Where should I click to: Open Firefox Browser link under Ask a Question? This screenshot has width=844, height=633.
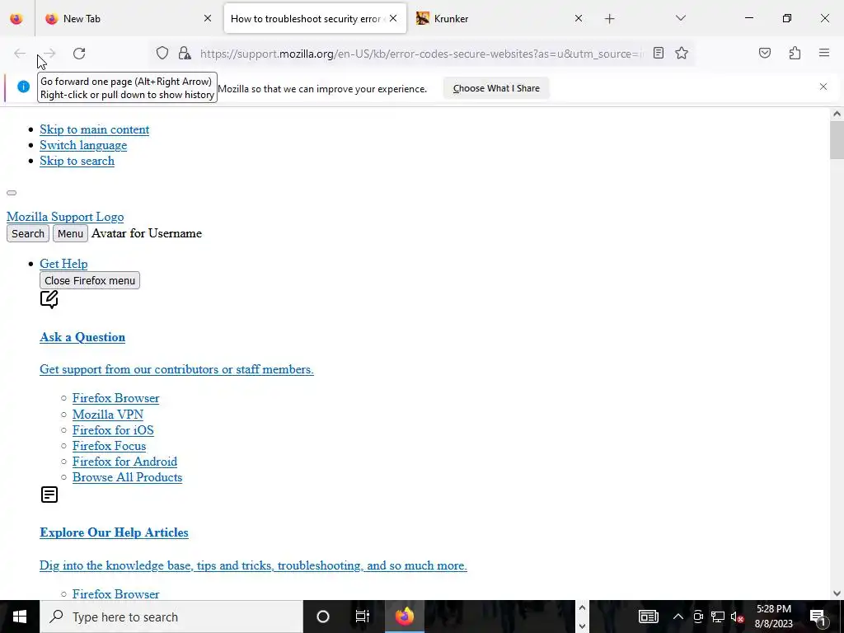click(x=115, y=398)
